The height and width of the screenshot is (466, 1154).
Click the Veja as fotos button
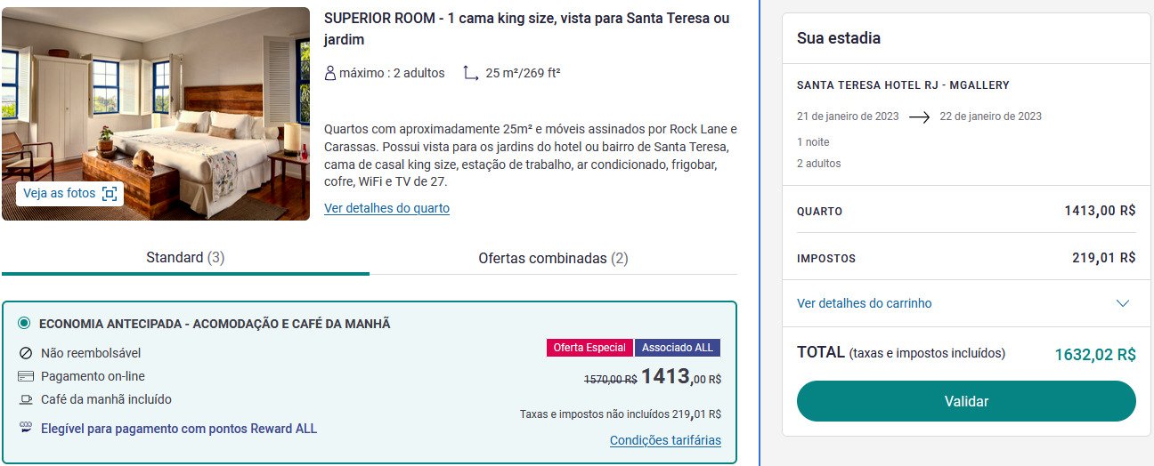click(x=69, y=193)
